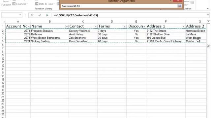The image size is (211, 118).
Task: Open the Name Box dropdown arrow
Action: tap(20, 15)
